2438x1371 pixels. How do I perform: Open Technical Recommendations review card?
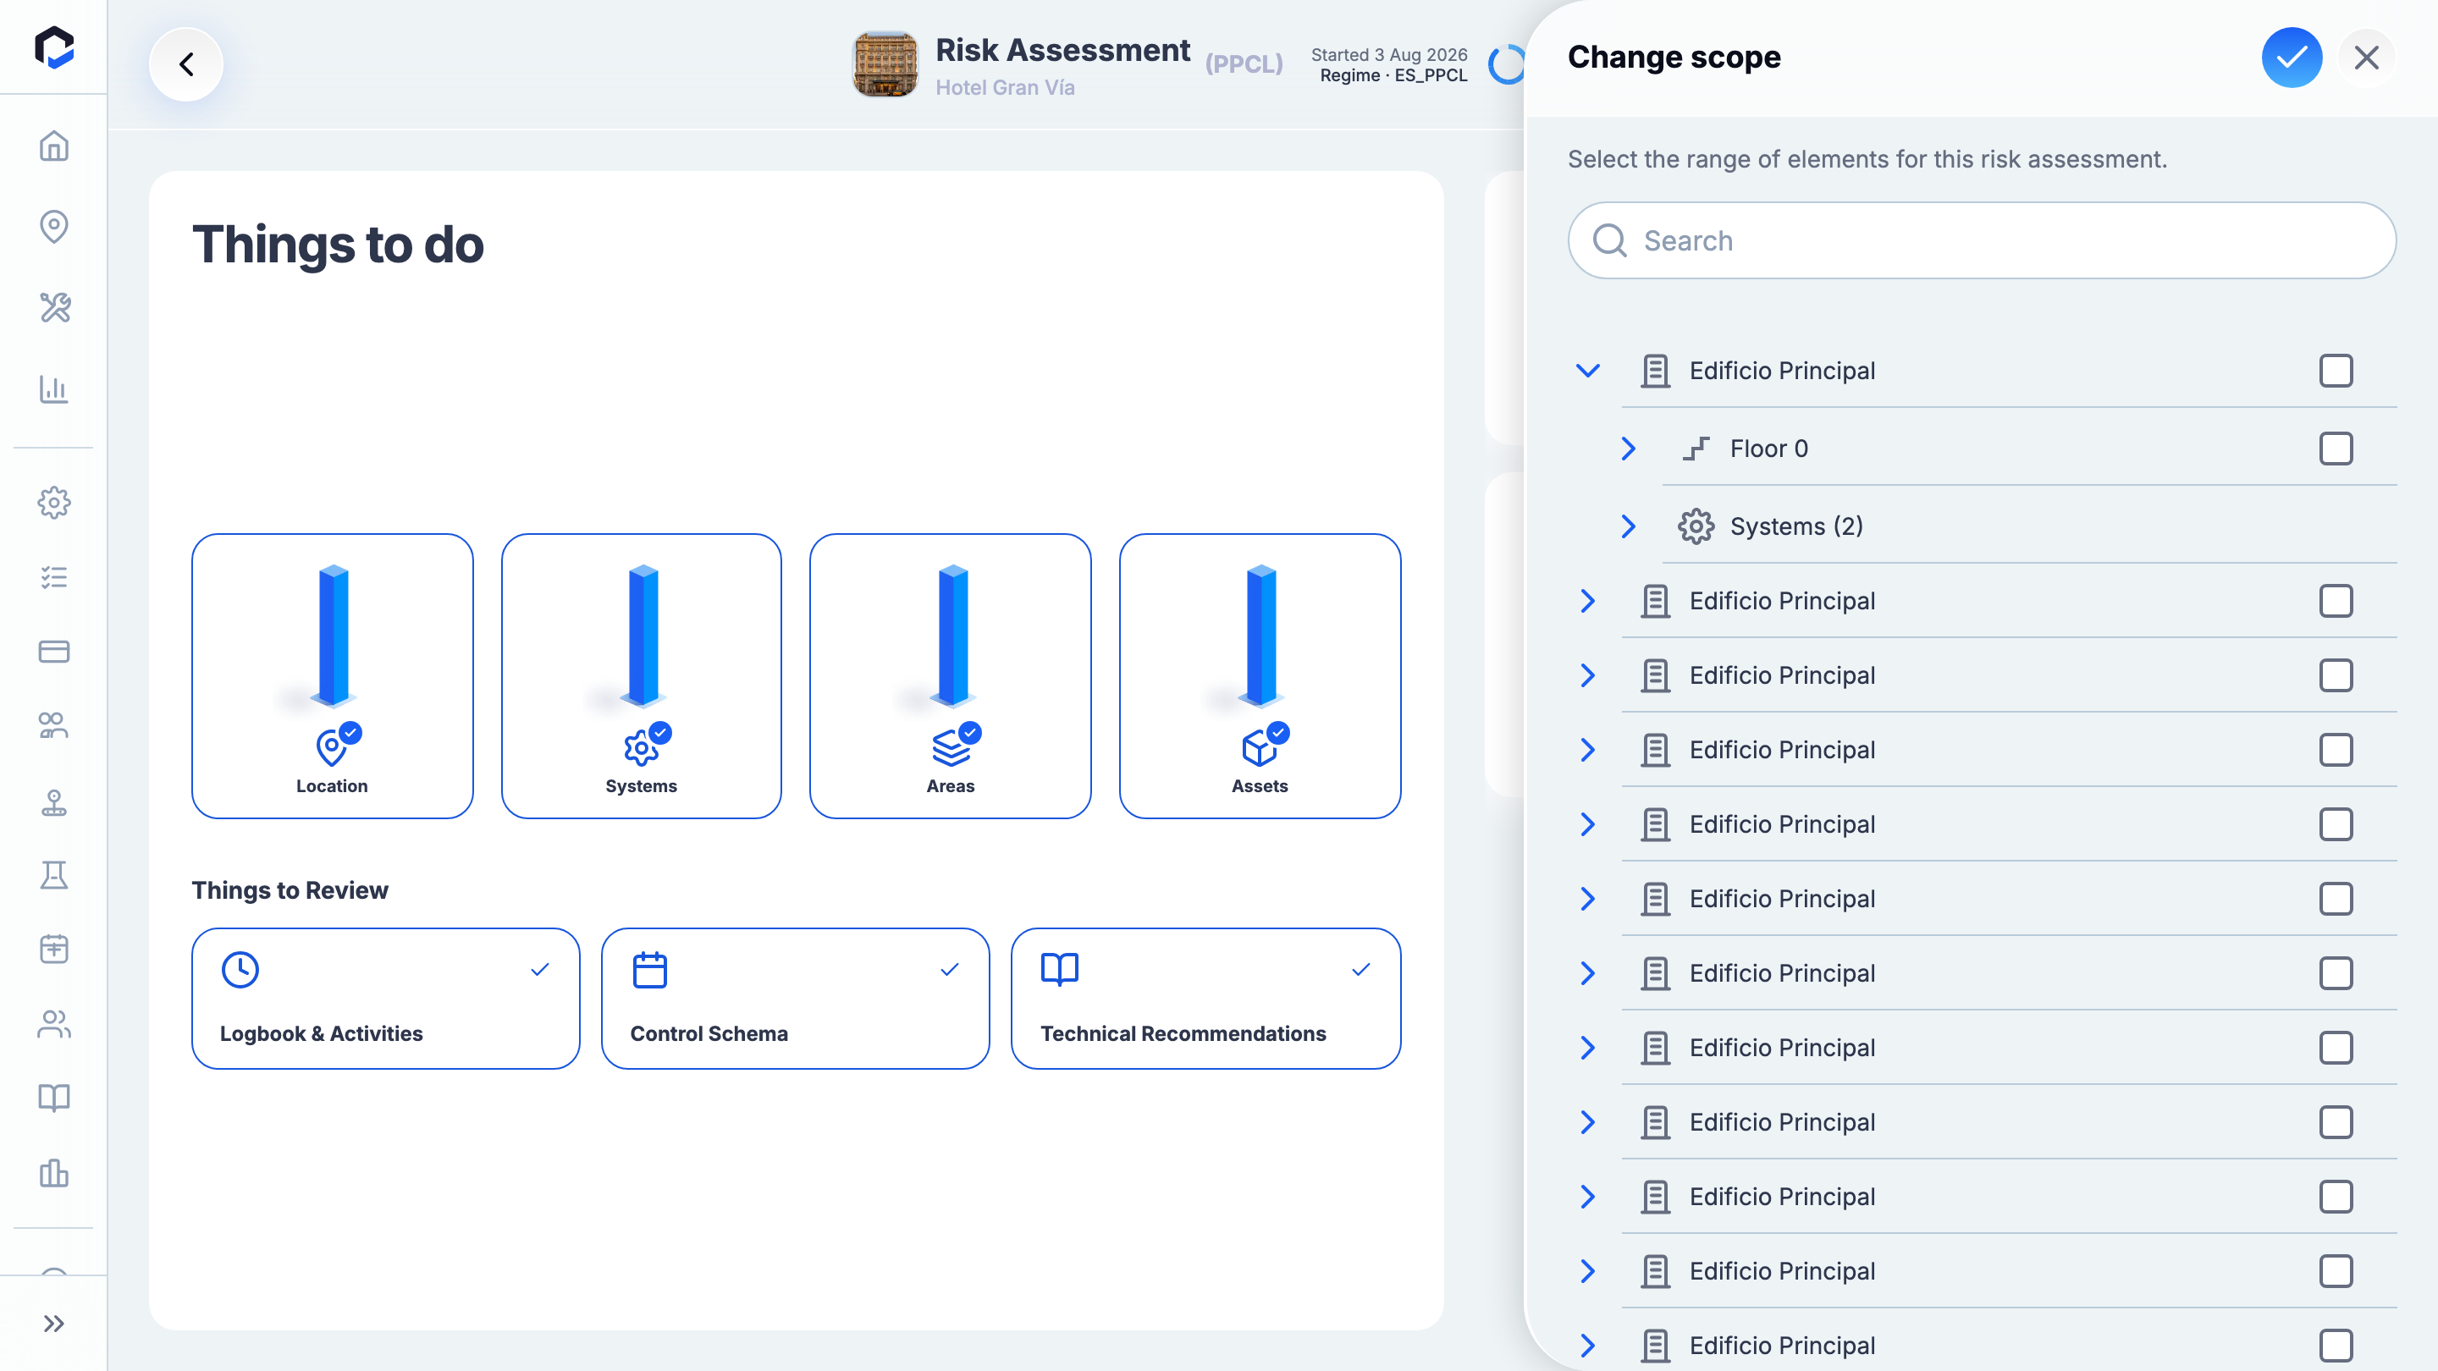coord(1205,999)
